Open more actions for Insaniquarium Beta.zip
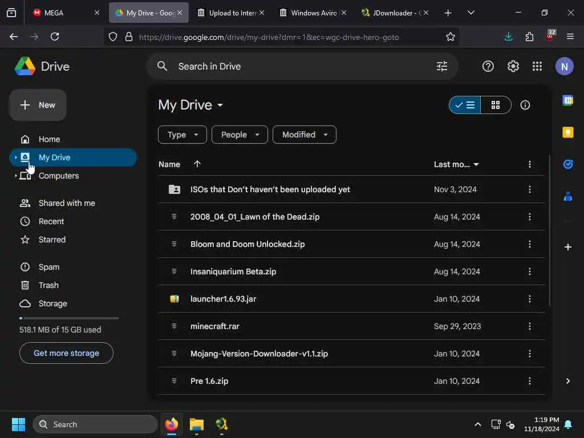Screen dimensions: 584x438 click(x=529, y=271)
